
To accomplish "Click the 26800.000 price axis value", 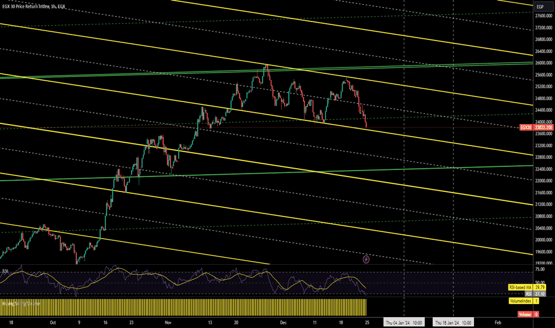I will click(544, 39).
